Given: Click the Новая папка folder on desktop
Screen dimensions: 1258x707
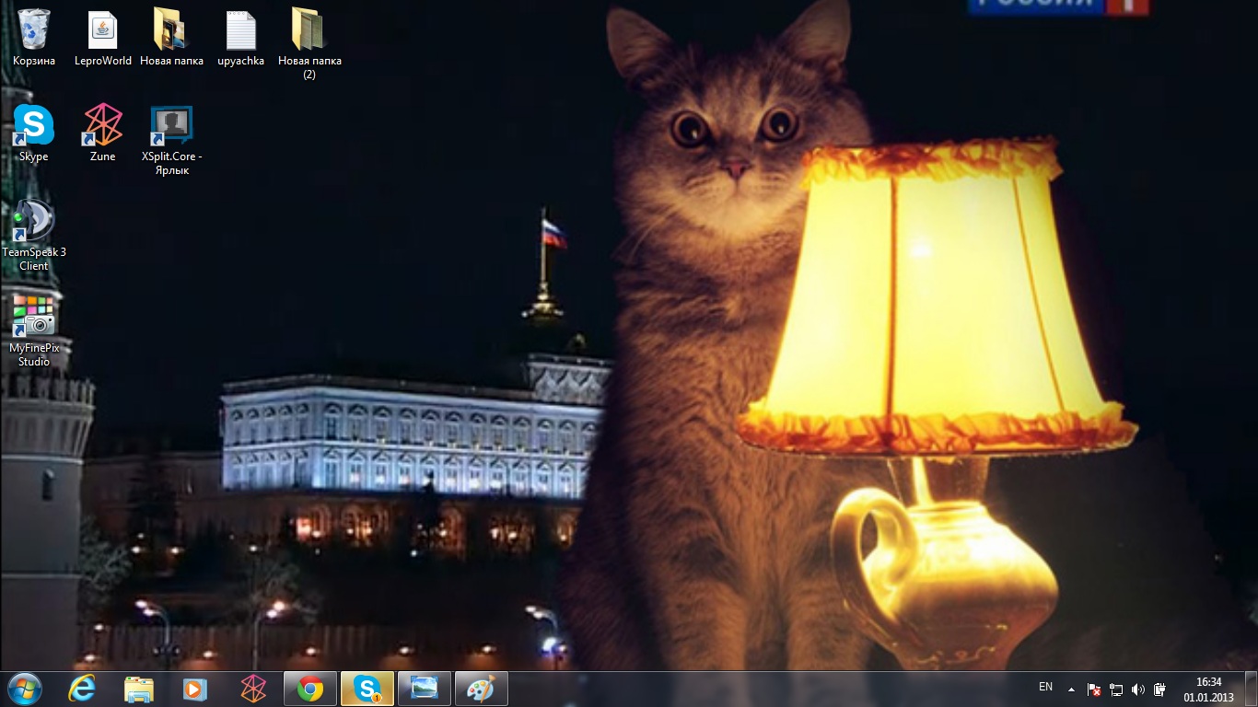Looking at the screenshot, I should pos(171,30).
